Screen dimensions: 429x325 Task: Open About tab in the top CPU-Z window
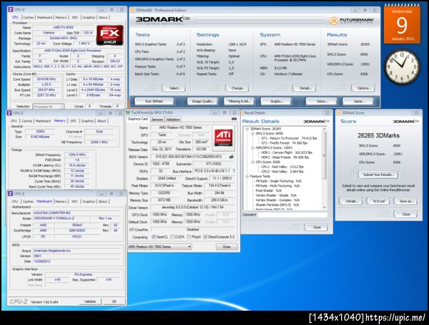[x=103, y=17]
